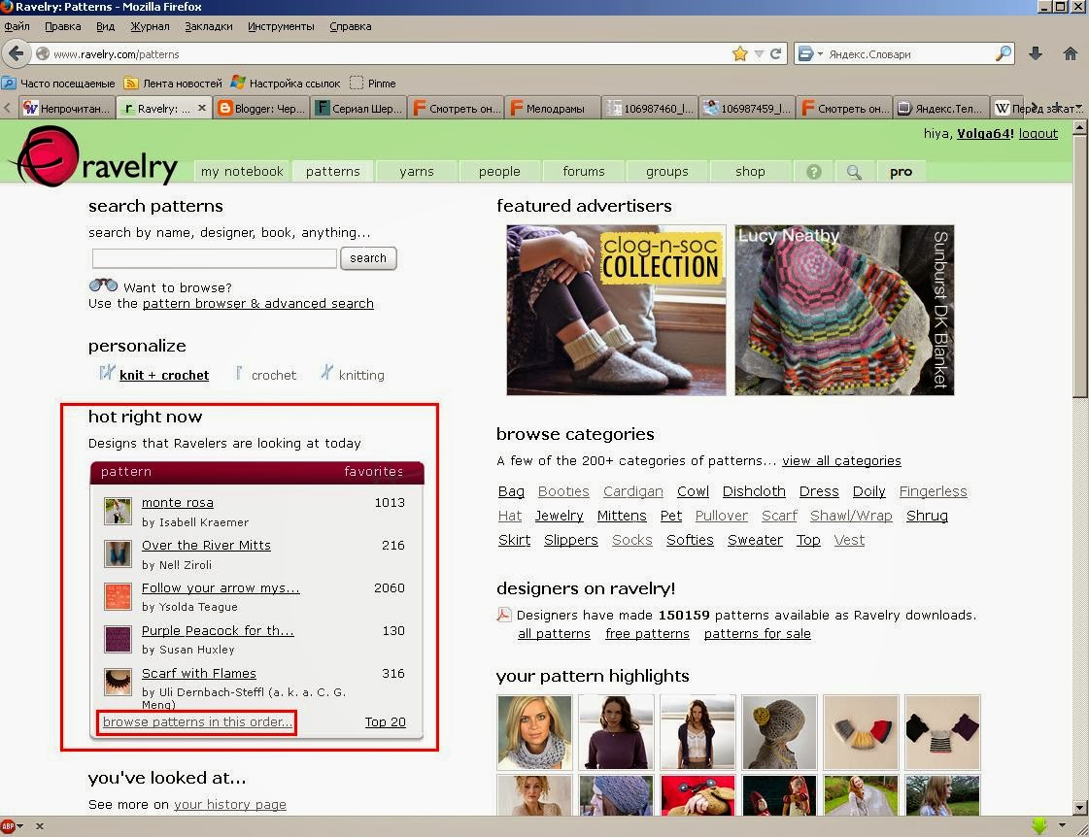
Task: Reload page with the refresh icon
Action: 776,53
